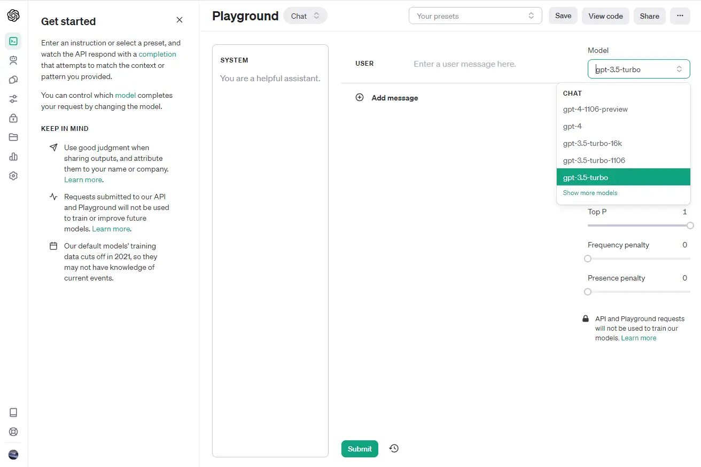This screenshot has width=701, height=467.
Task: Click the green Submit button
Action: pyautogui.click(x=360, y=449)
